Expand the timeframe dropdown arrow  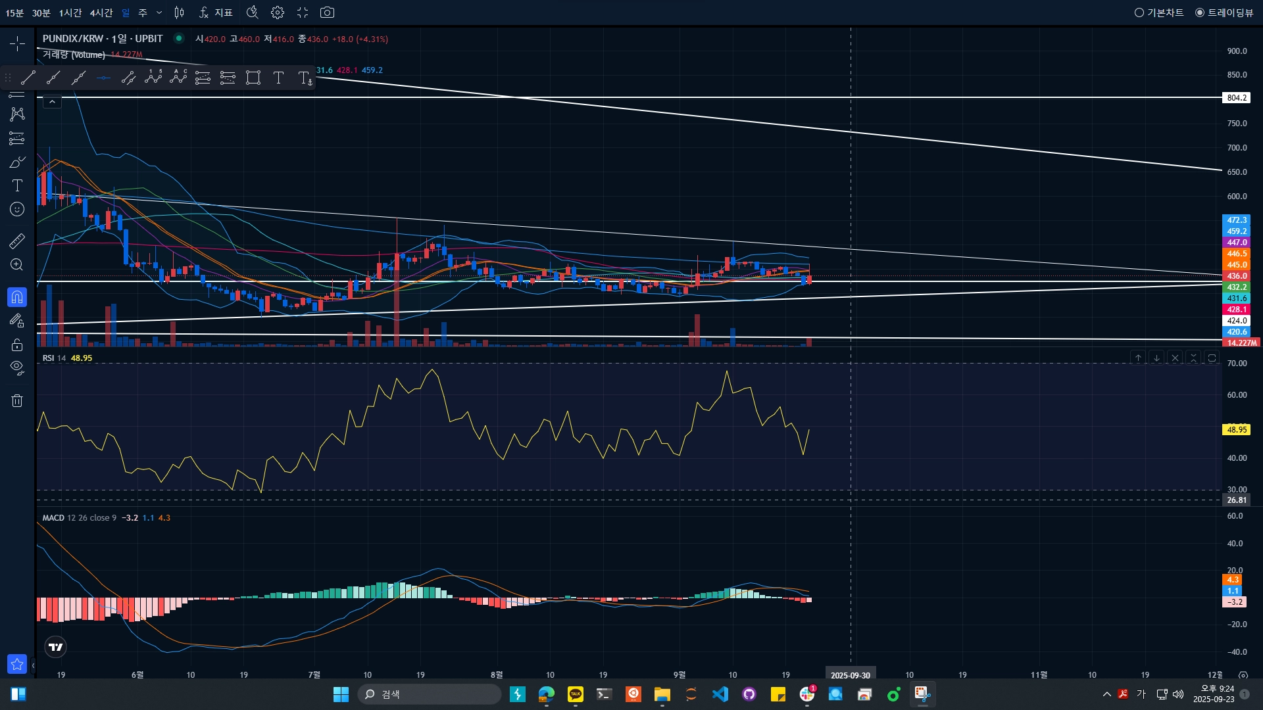[x=159, y=12]
